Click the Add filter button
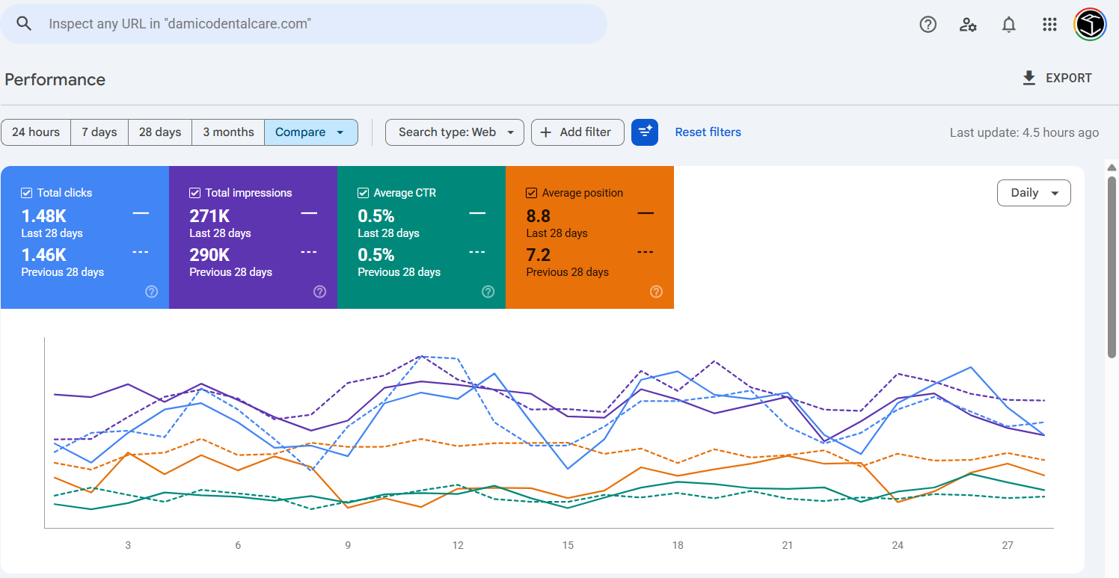Image resolution: width=1119 pixels, height=578 pixels. click(x=577, y=132)
